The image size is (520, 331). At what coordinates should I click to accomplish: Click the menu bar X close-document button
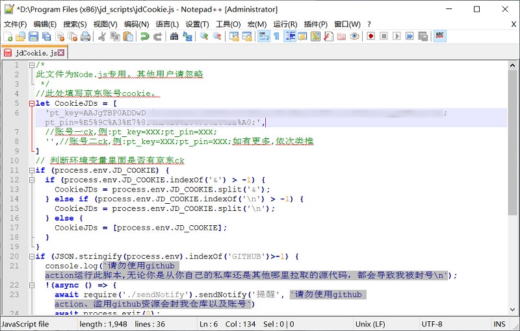[x=513, y=24]
